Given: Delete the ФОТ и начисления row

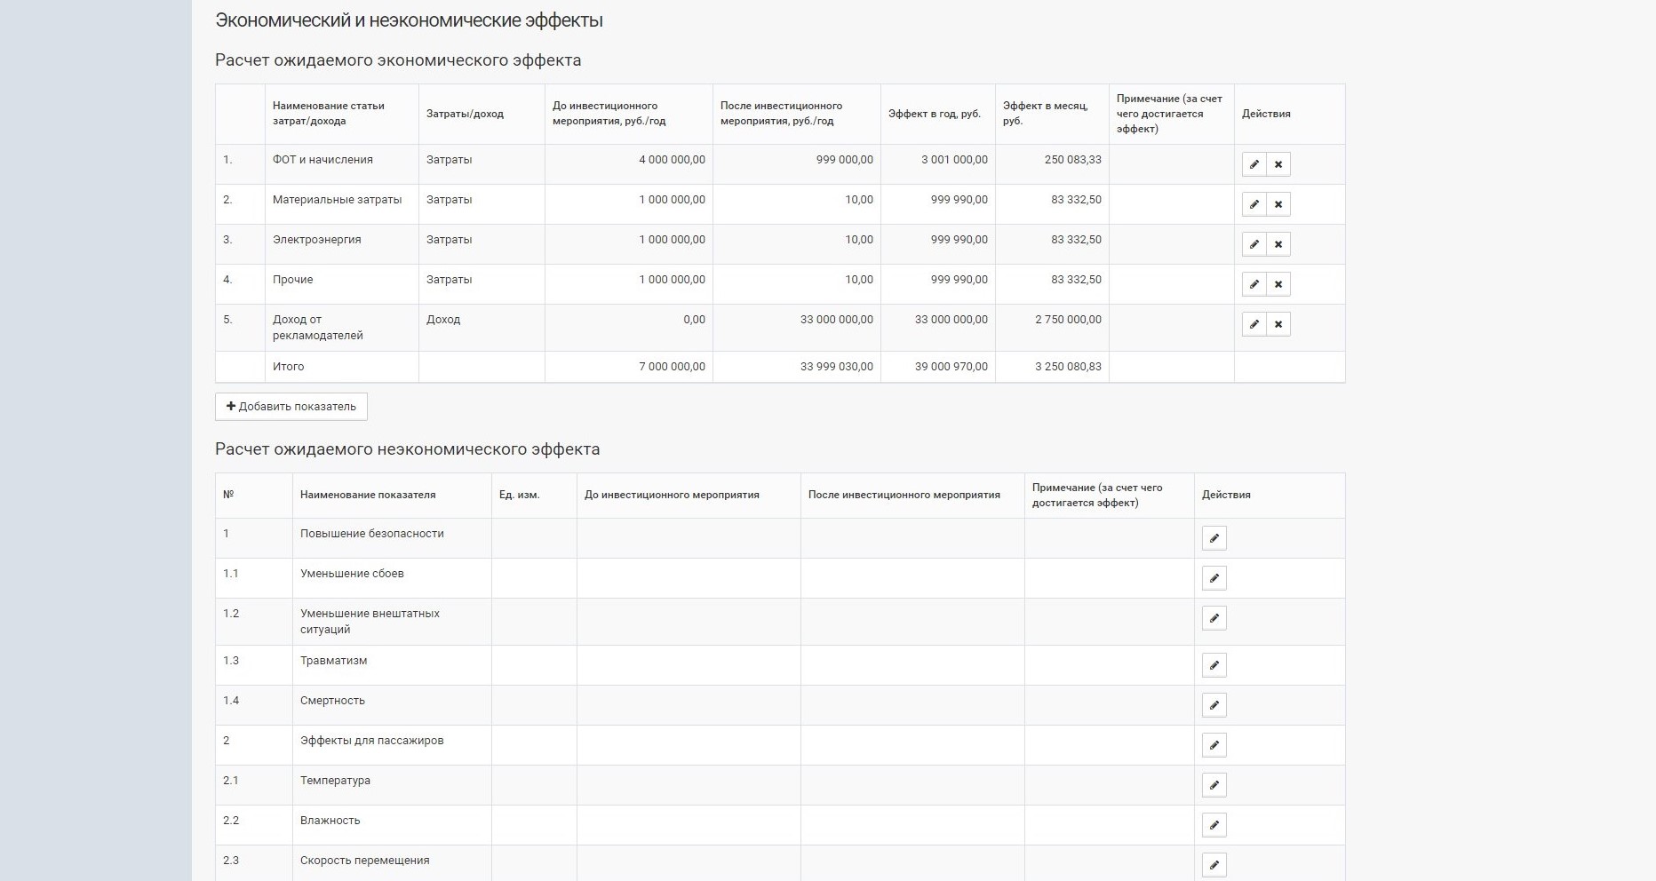Looking at the screenshot, I should click(x=1278, y=164).
